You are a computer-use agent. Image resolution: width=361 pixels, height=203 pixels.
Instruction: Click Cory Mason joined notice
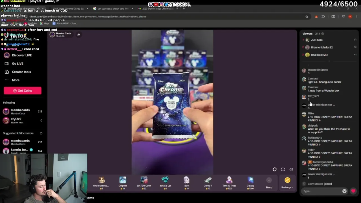(x=320, y=184)
